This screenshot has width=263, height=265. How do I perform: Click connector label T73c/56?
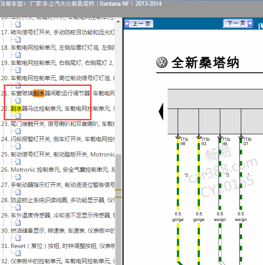[184, 142]
